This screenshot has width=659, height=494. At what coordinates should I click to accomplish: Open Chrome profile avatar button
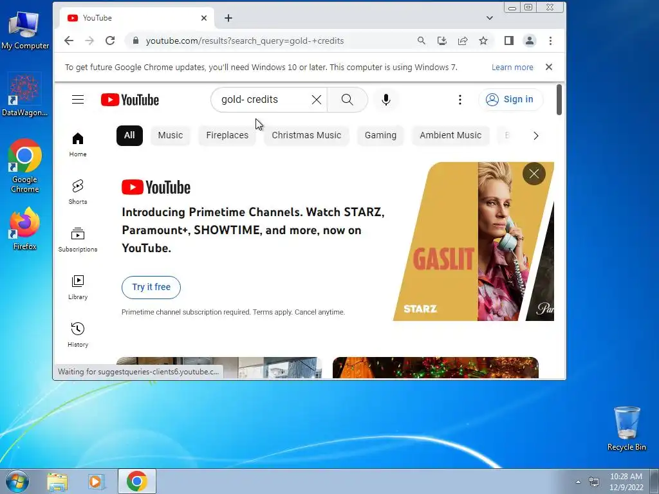click(530, 41)
